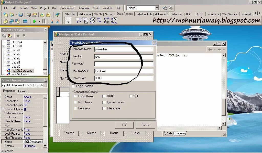Enable the IgnoreSpaces checkbox
Viewport: 262px width, 153px height.
click(104, 103)
